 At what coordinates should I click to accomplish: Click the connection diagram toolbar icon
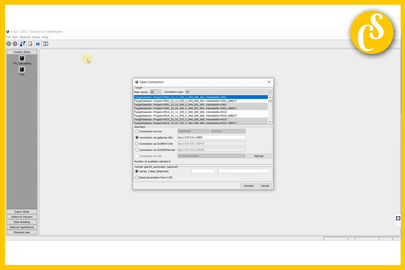tap(23, 44)
